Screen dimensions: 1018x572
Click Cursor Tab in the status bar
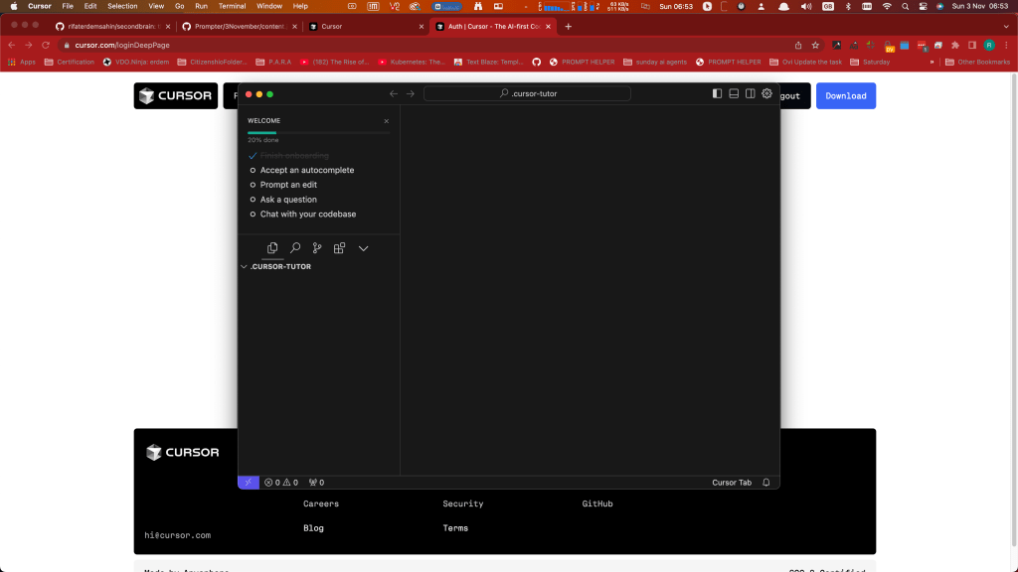(731, 483)
